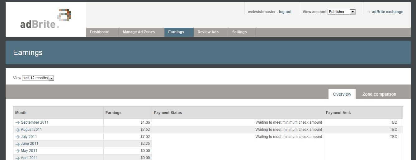The image size is (416, 160).
Task: Switch to the Zone comparison tab
Action: 379,94
